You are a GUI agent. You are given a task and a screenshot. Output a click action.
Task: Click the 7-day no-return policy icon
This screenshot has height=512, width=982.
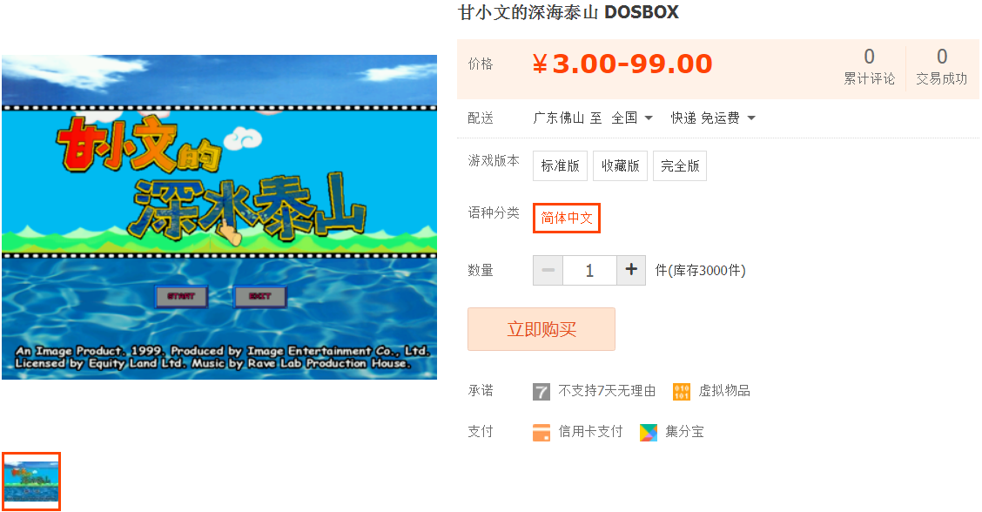click(541, 392)
